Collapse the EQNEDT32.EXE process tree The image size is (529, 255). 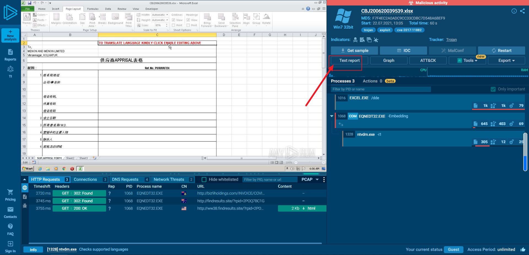point(332,116)
